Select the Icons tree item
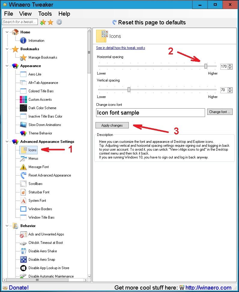239x292 pixels. (x=29, y=150)
